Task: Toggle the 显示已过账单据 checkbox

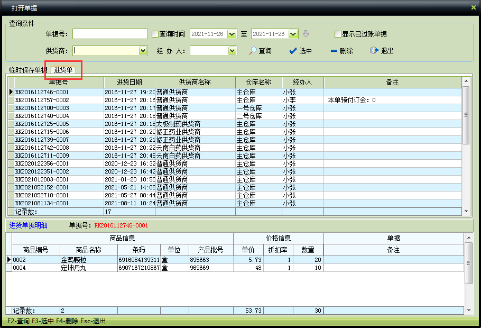Action: click(338, 34)
